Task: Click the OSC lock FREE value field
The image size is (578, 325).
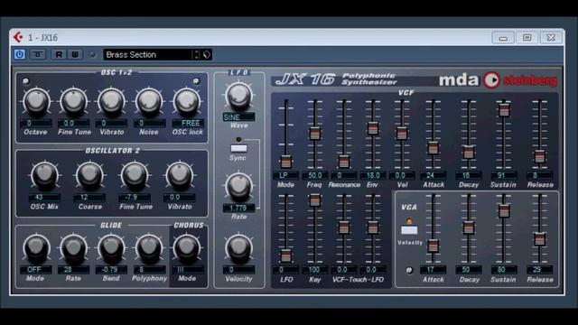Action: [x=188, y=123]
